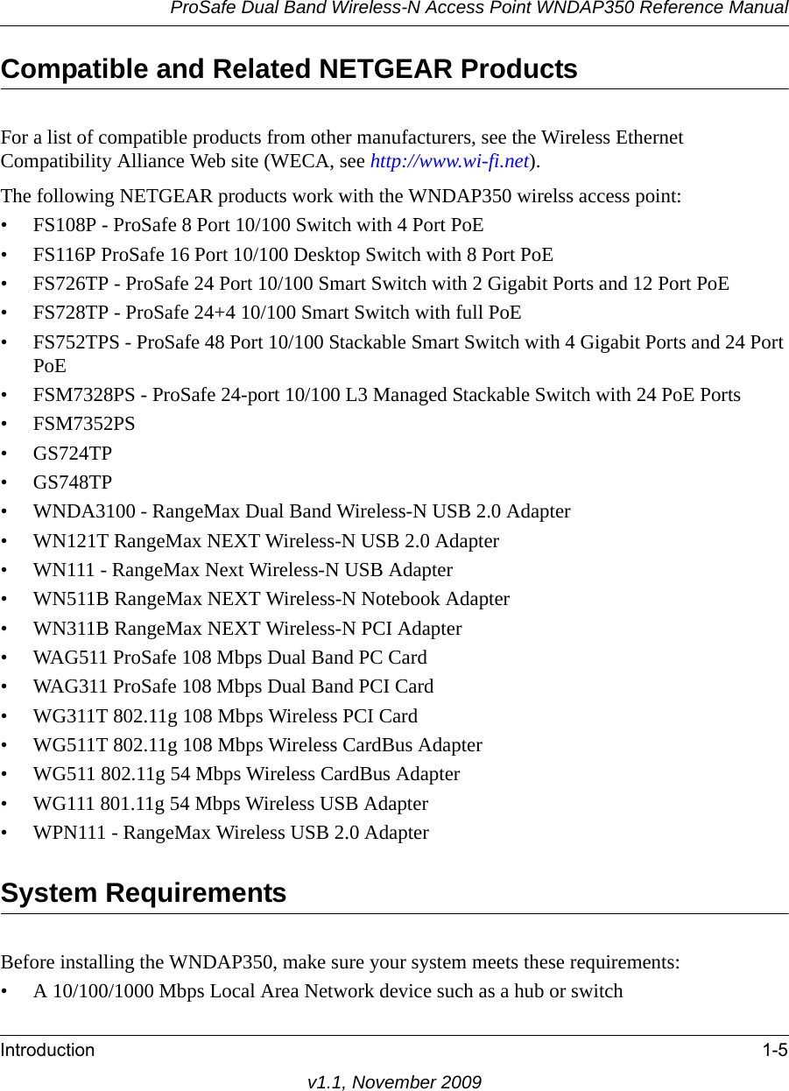Image resolution: width=789 pixels, height=1091 pixels.
Task: Select the FS108P ProSafe 8 Port list item
Action: (258, 225)
